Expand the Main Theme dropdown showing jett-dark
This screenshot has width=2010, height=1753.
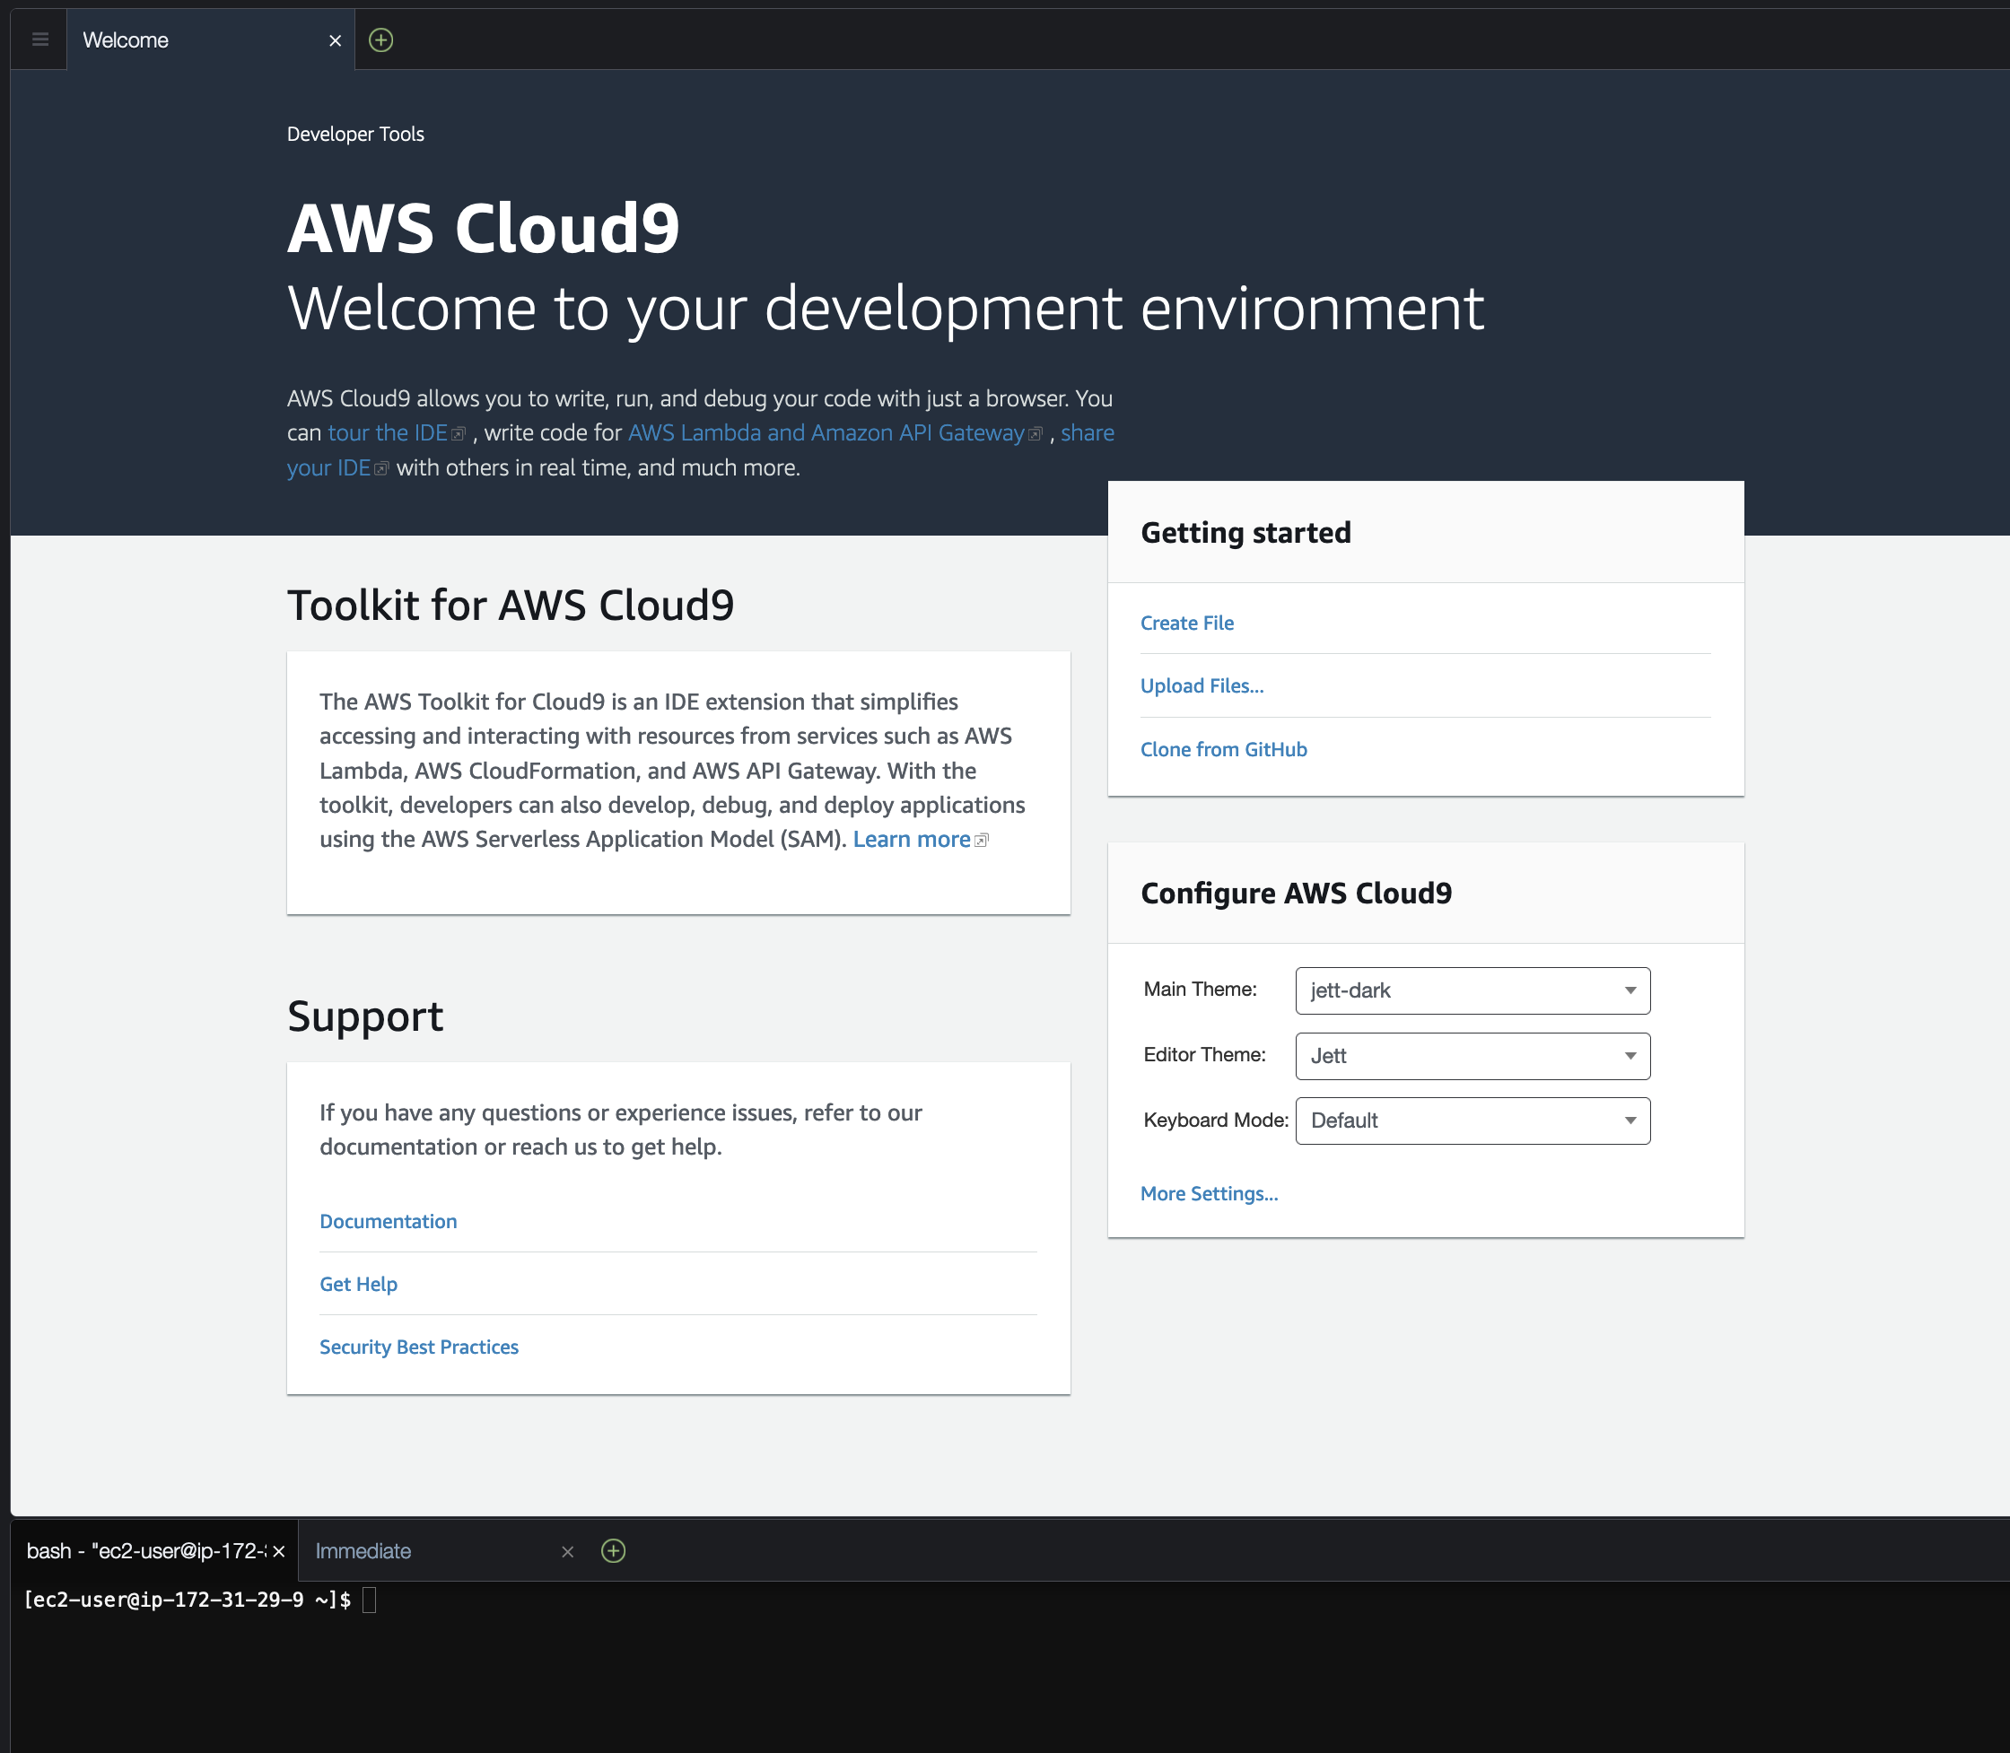pyautogui.click(x=1473, y=990)
